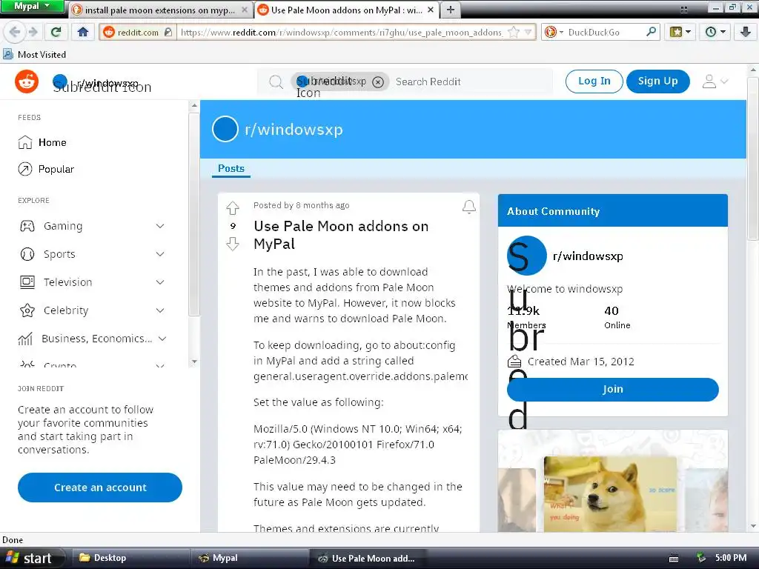Downvote the Pale Moon addons post
This screenshot has height=569, width=759.
pyautogui.click(x=233, y=244)
